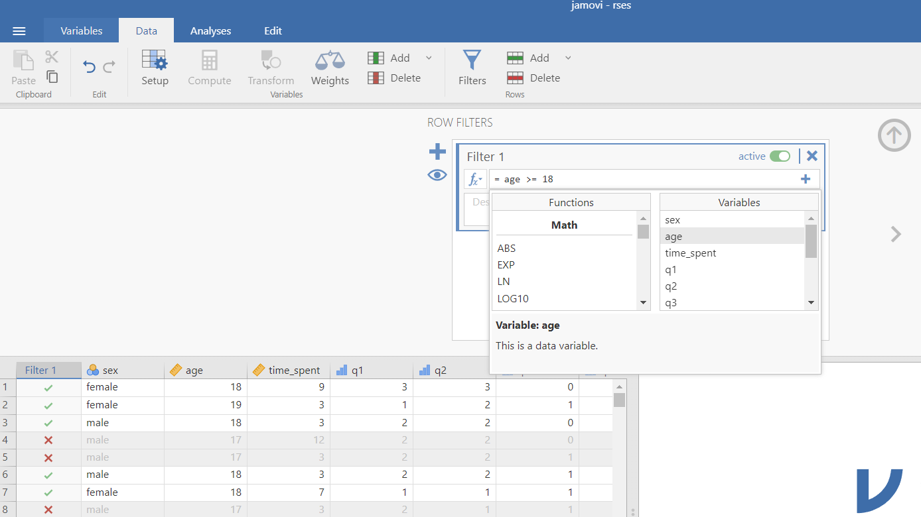This screenshot has height=517, width=921.
Task: Click the scissors cut icon
Action: [x=52, y=57]
